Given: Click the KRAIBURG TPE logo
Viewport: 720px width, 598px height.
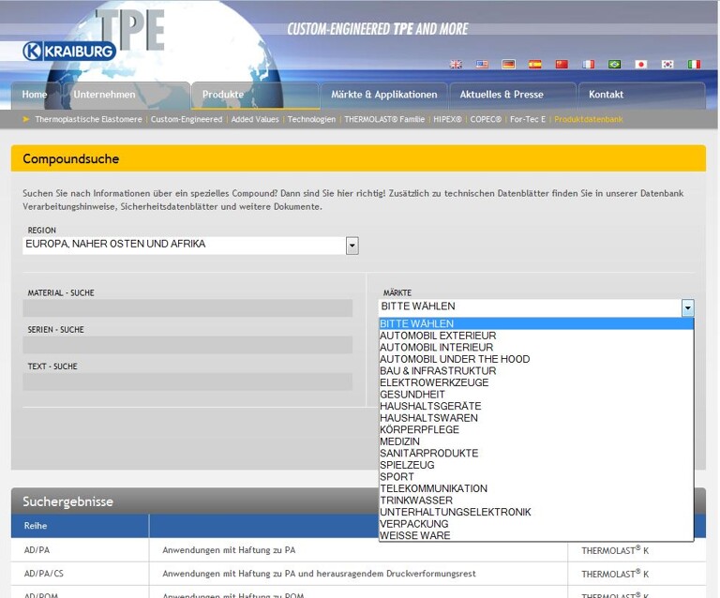Looking at the screenshot, I should 70,51.
